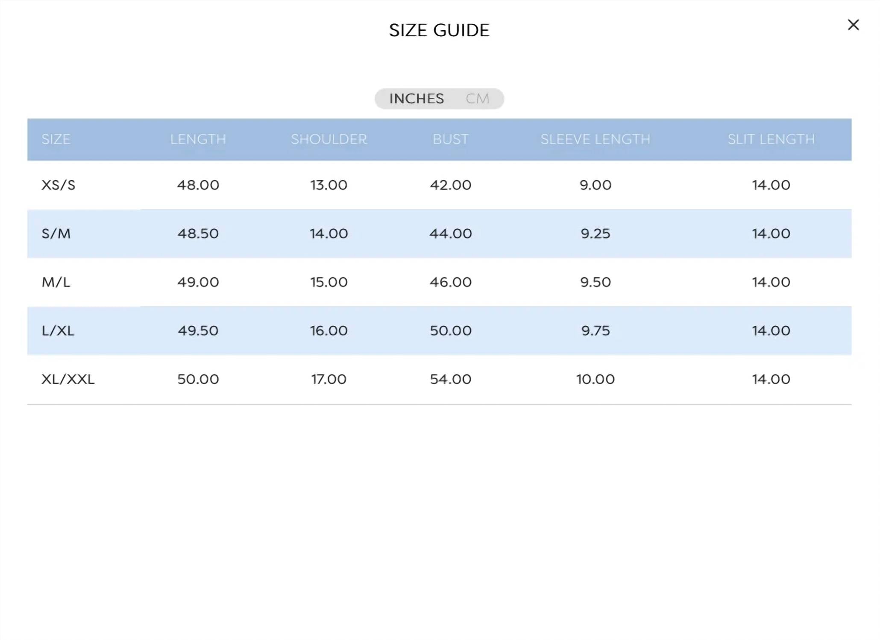
Task: Select the XS/S size row label
Action: tap(59, 185)
